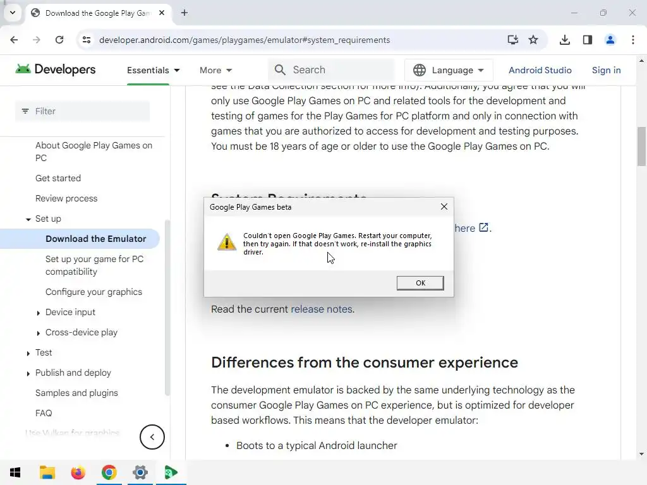Click into the Search field
The height and width of the screenshot is (485, 647).
point(331,69)
